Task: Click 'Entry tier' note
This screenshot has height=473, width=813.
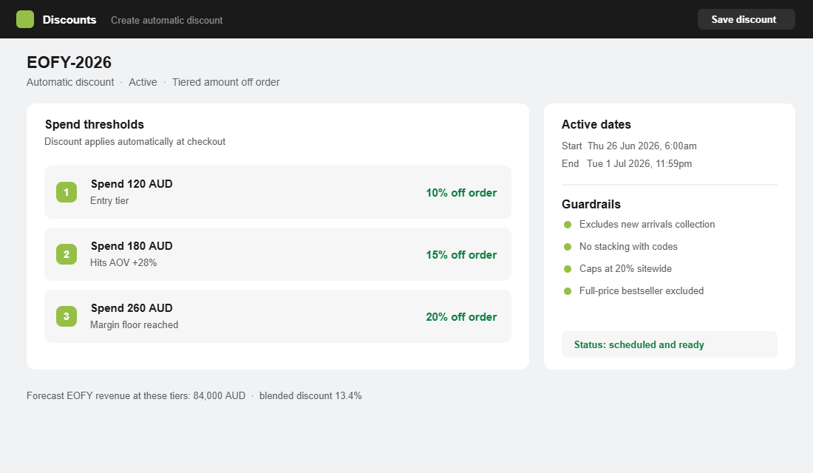Action: pyautogui.click(x=109, y=201)
